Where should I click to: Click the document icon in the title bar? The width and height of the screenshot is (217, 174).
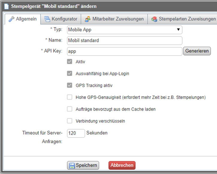click(6, 6)
